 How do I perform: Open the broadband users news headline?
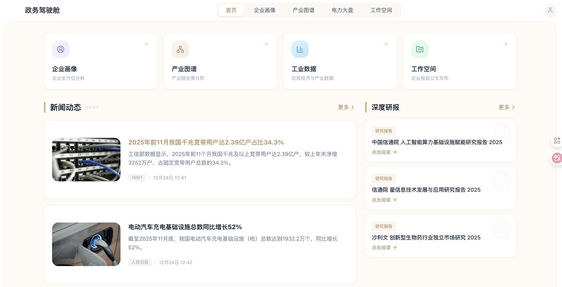coord(206,142)
